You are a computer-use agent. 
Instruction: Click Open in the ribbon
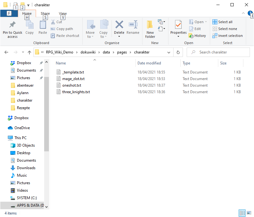coord(198,22)
